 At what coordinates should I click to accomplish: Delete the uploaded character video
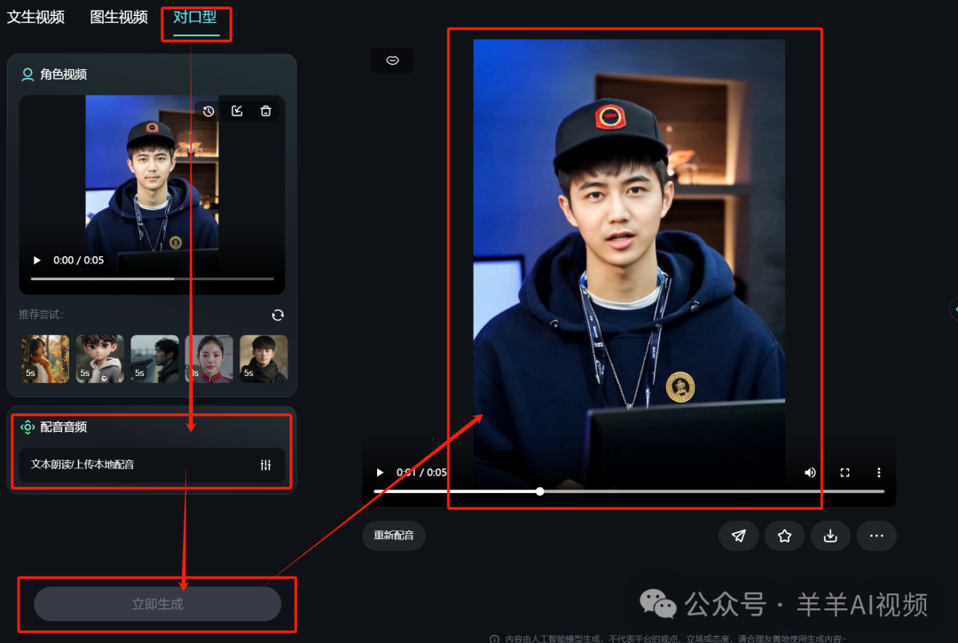pyautogui.click(x=265, y=111)
